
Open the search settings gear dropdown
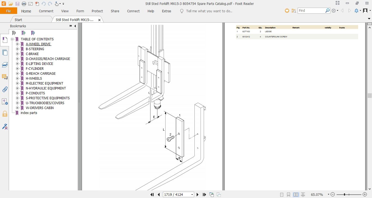pos(335,11)
